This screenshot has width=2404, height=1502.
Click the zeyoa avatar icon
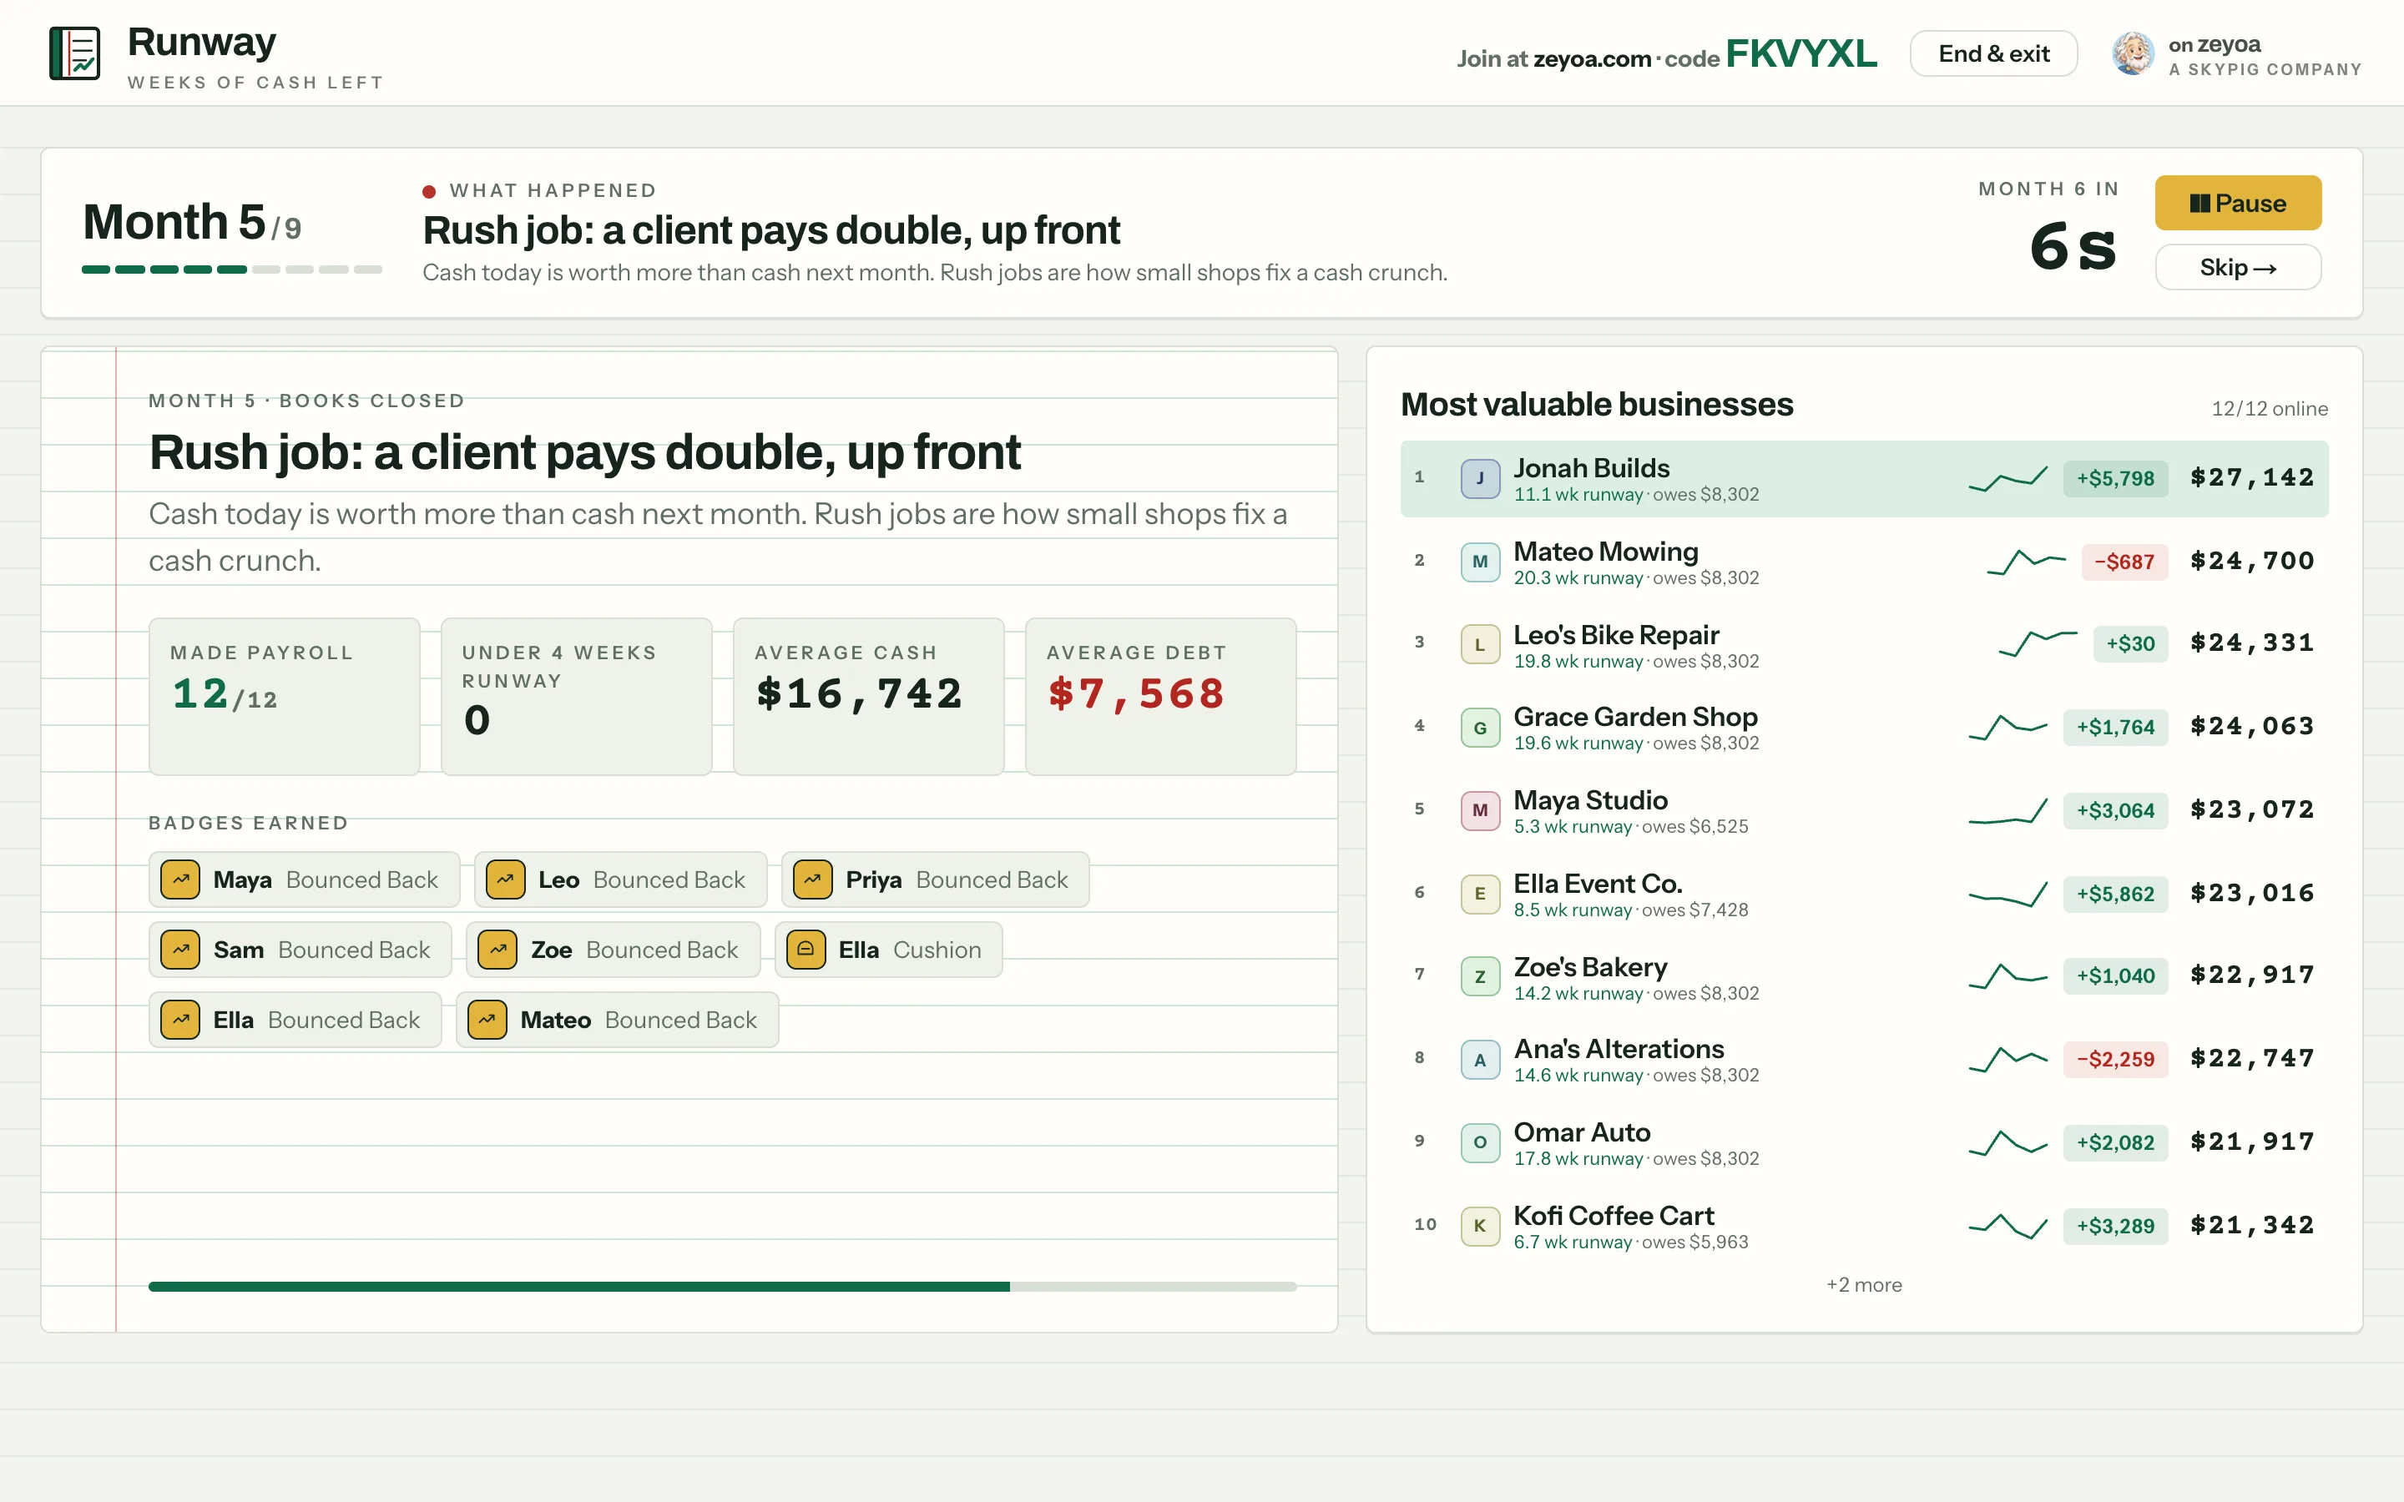tap(2132, 53)
